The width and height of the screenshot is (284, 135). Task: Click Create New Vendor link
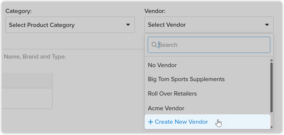[x=207, y=122]
